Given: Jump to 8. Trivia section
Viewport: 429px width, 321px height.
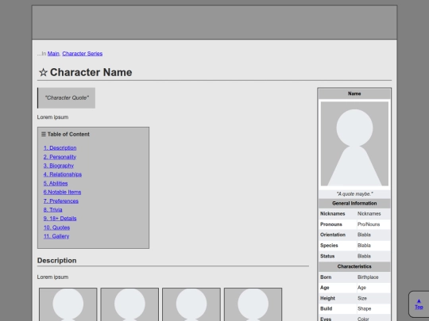Looking at the screenshot, I should pyautogui.click(x=52, y=210).
